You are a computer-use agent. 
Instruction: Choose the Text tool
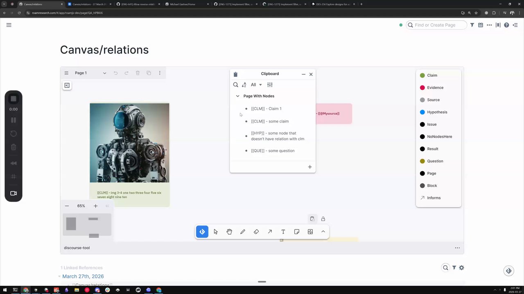(x=283, y=232)
